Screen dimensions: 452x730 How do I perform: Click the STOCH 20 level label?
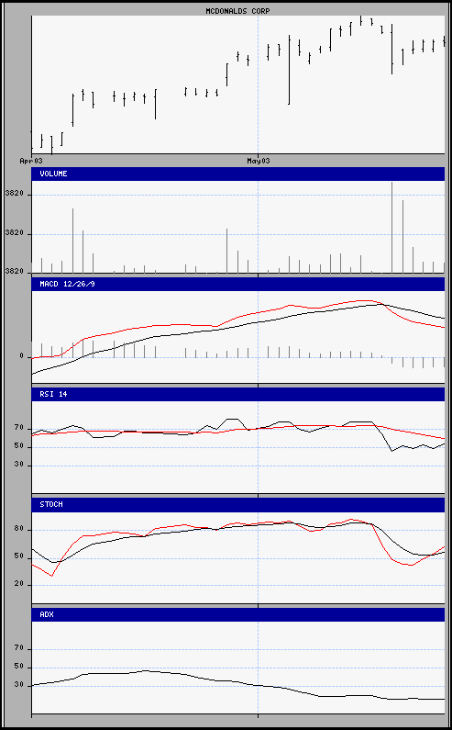click(x=18, y=584)
